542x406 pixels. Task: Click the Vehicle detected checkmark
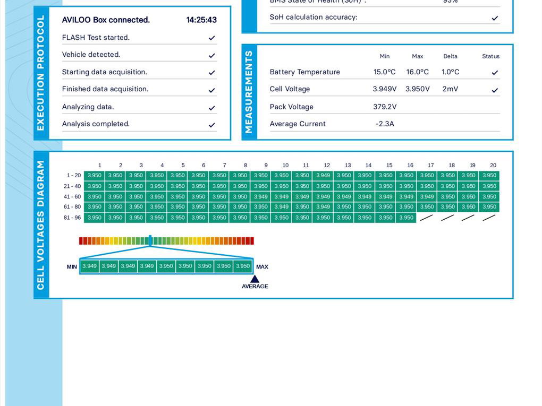coord(211,55)
